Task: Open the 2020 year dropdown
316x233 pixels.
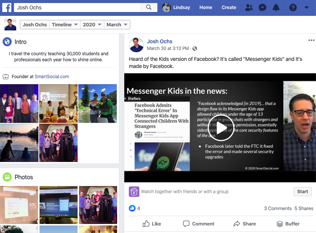Action: pyautogui.click(x=92, y=24)
